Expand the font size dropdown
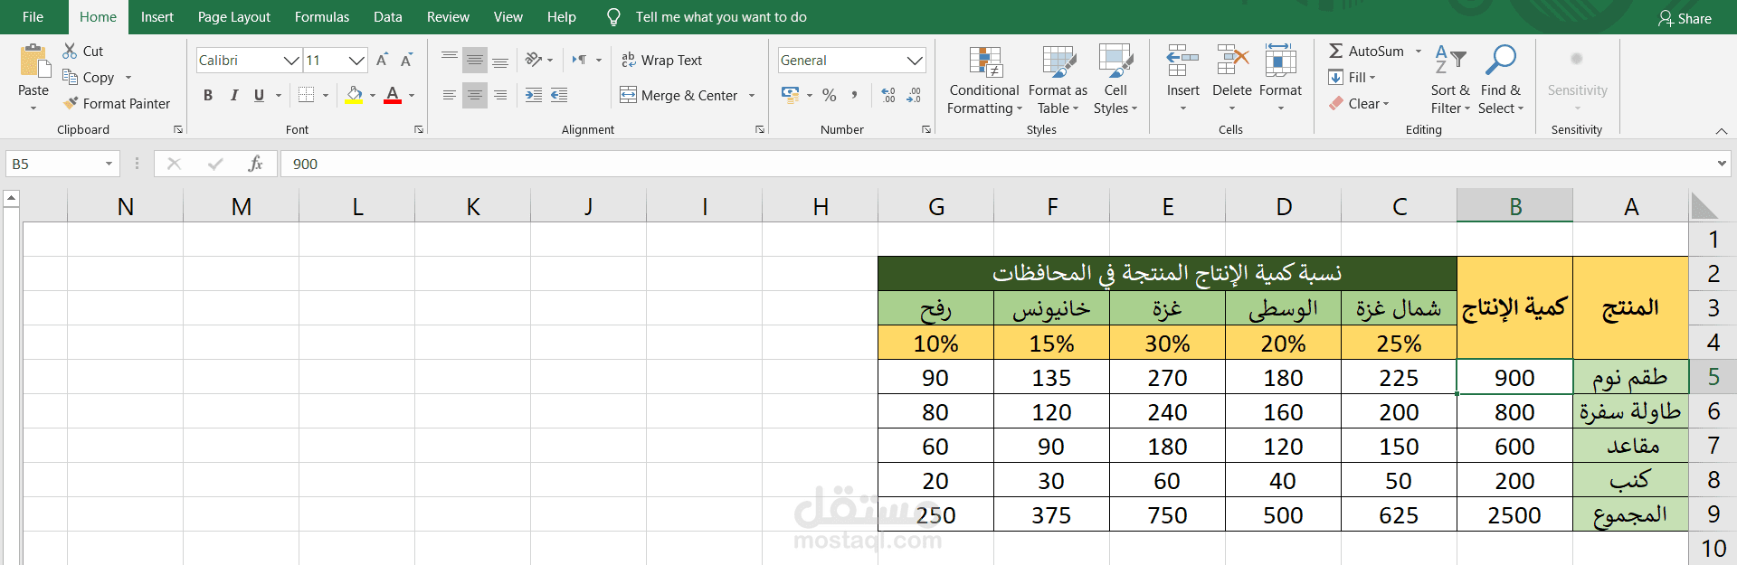1737x565 pixels. point(356,61)
